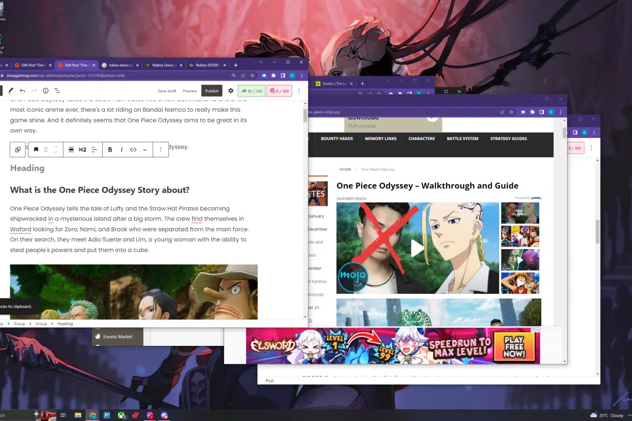632x421 pixels.
Task: Toggle bold formatting on the heading
Action: pyautogui.click(x=110, y=149)
